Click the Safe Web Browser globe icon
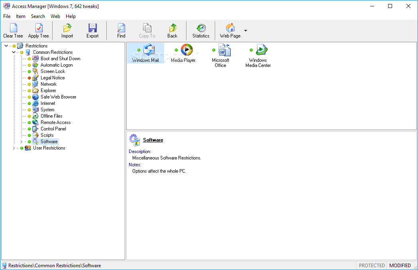 pyautogui.click(x=35, y=97)
